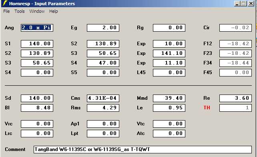Click the L45 label
The height and width of the screenshot is (157, 257).
click(x=141, y=72)
